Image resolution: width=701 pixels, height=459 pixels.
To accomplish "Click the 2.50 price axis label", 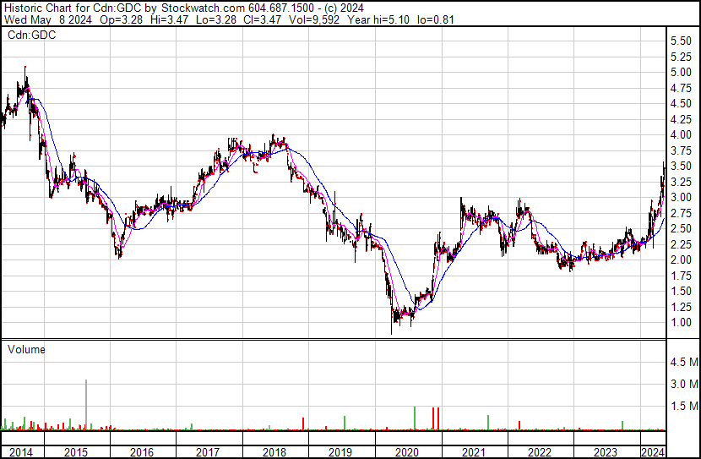I will point(681,228).
